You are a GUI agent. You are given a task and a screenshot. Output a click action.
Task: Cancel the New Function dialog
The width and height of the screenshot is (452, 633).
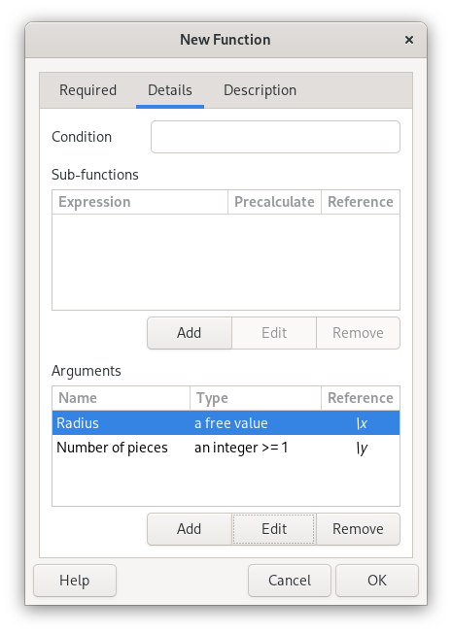click(x=290, y=581)
